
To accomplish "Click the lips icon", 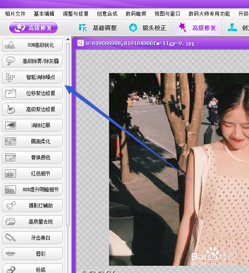I will (x=10, y=254).
